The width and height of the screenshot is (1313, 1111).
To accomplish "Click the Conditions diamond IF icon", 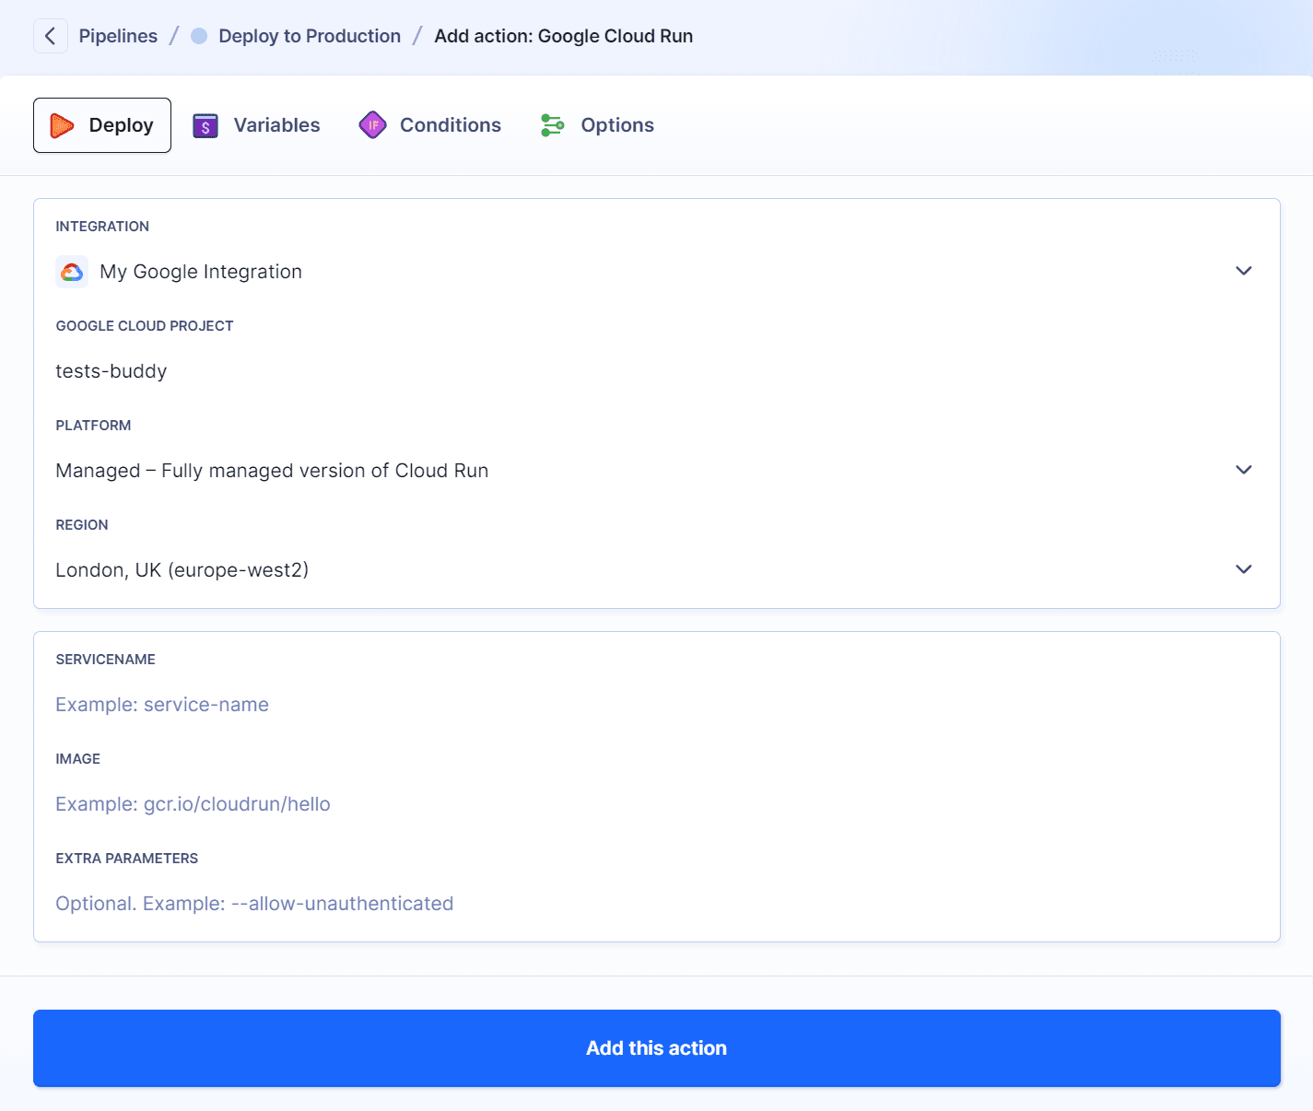I will 372,124.
